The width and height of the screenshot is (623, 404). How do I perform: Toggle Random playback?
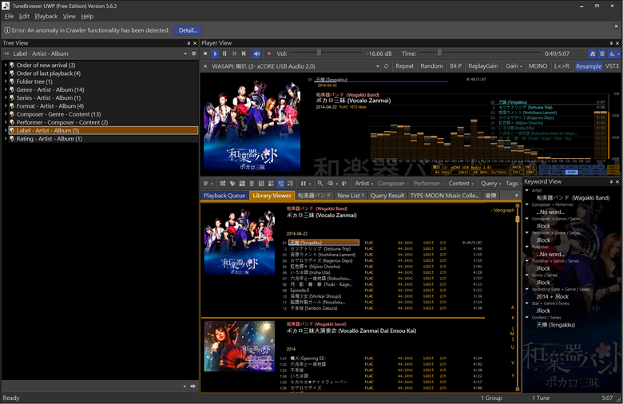pos(431,66)
